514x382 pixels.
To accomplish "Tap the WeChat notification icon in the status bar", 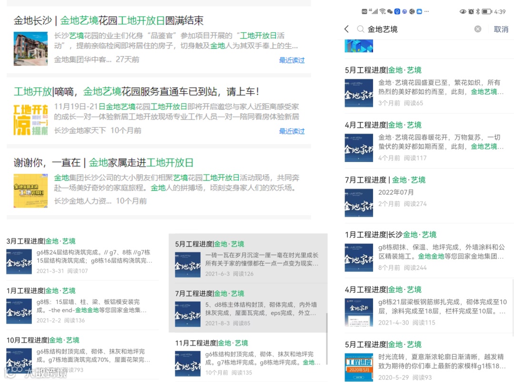I will coord(390,11).
